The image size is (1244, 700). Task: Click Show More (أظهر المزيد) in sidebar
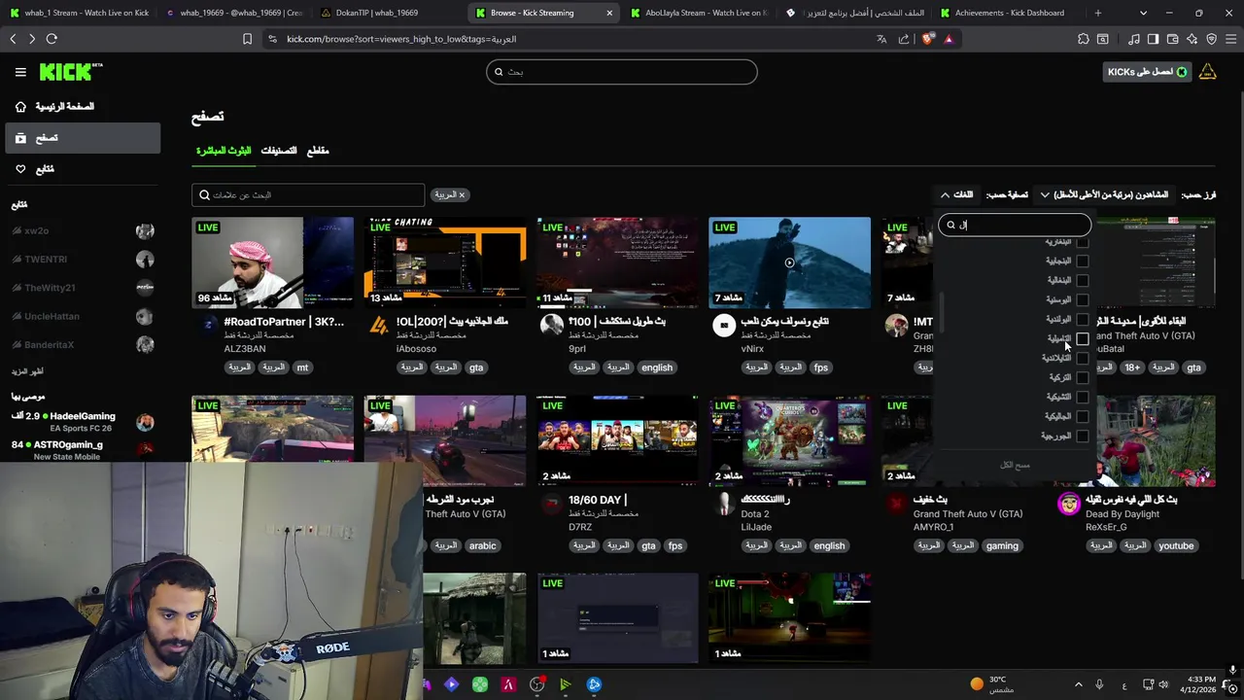pos(27,371)
